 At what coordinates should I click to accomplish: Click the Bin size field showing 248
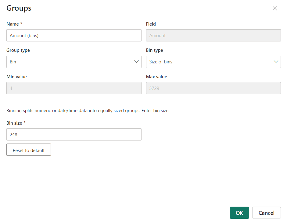click(74, 134)
